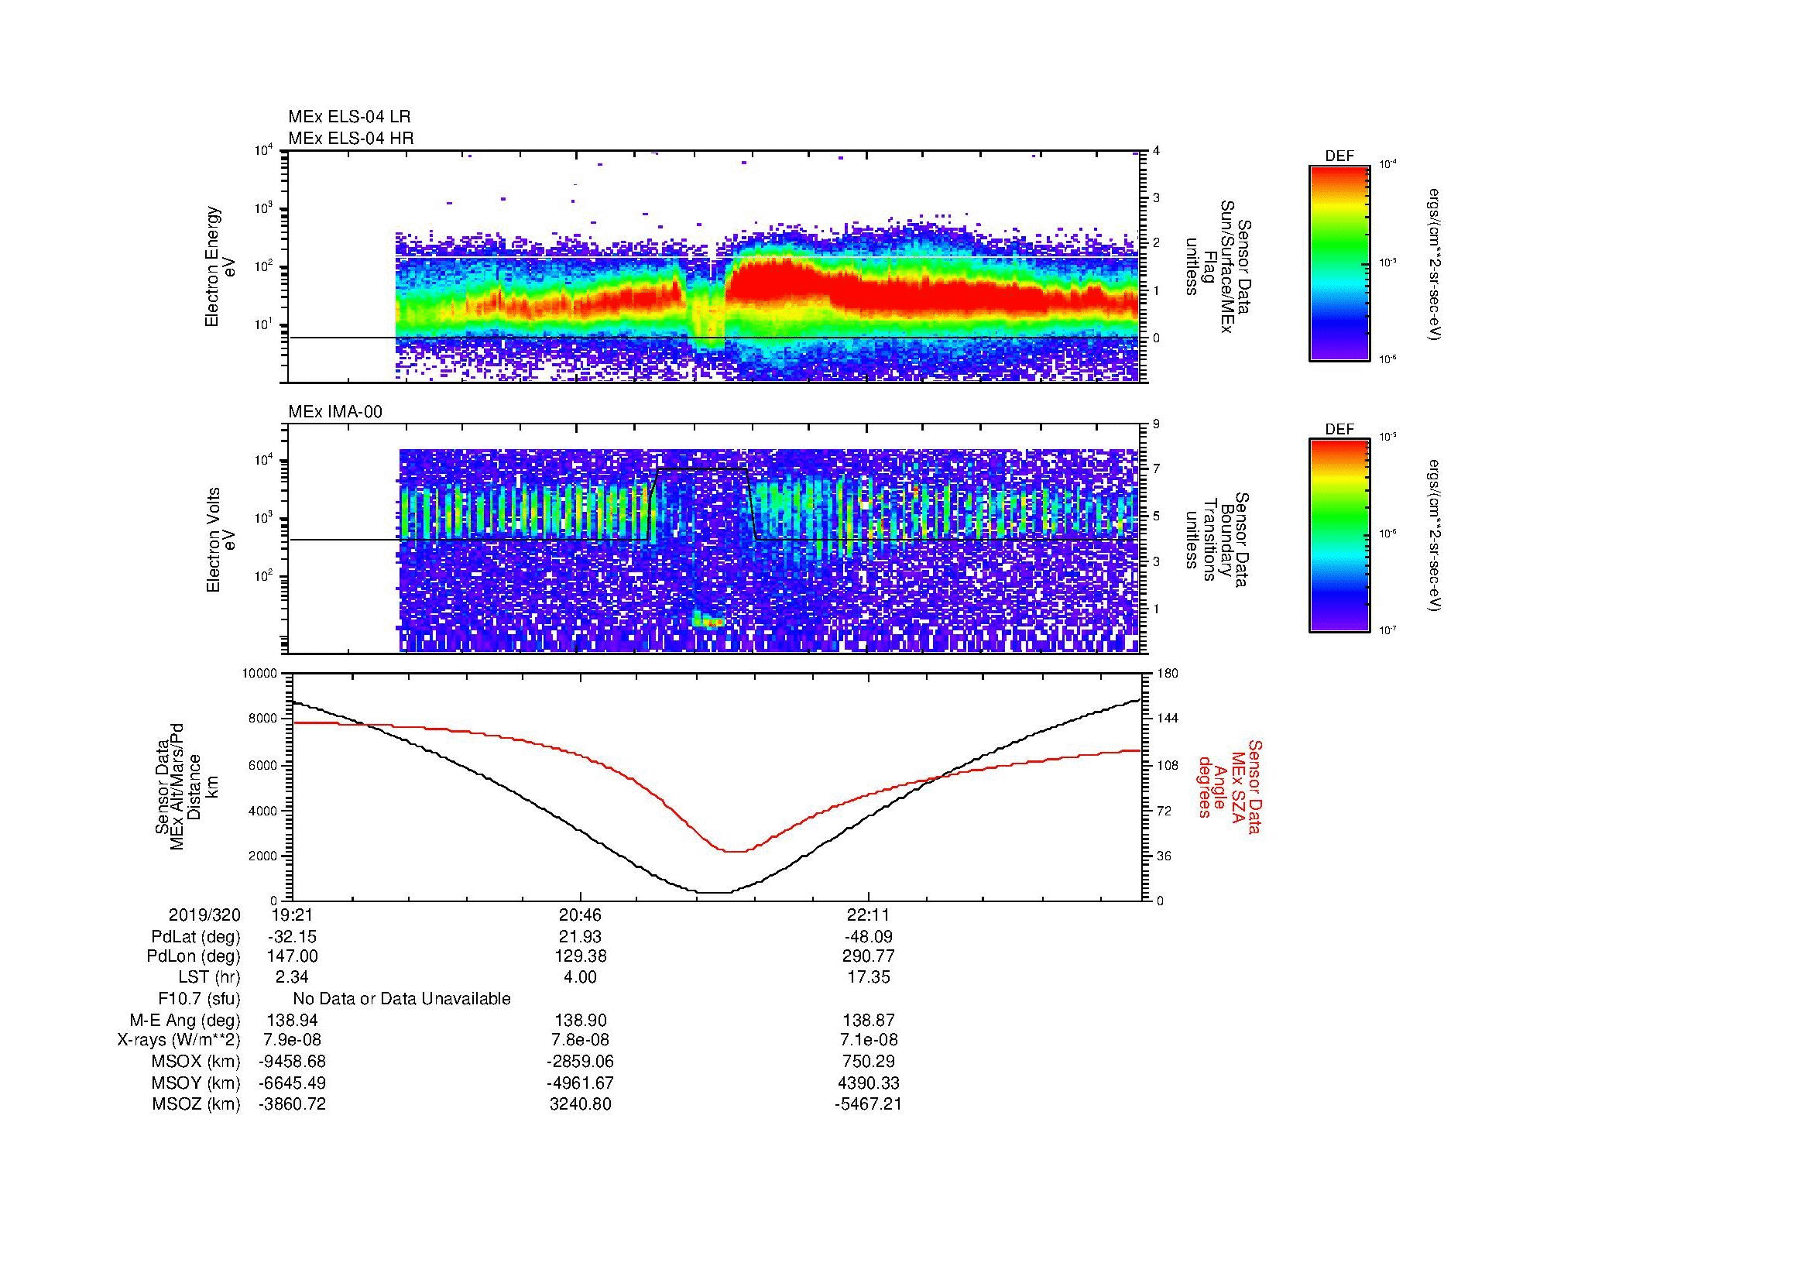Click the MSOZ value 3240.80
Screen dimensions: 1811x1280
pyautogui.click(x=581, y=1104)
